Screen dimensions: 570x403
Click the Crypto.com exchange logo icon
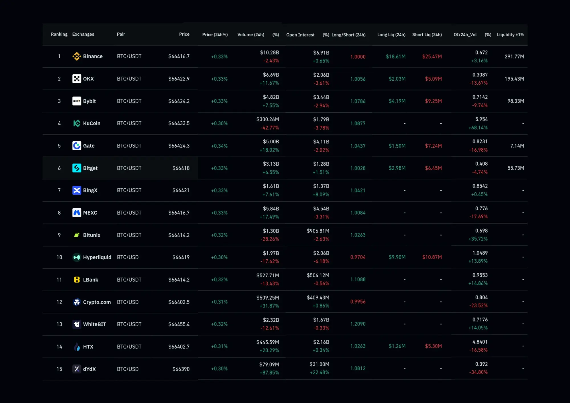click(77, 302)
